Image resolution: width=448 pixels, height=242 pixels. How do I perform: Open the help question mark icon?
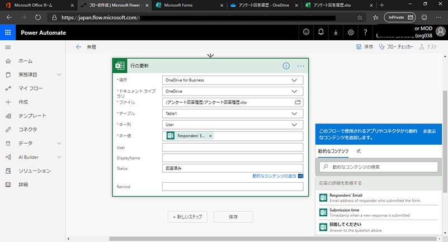365,32
